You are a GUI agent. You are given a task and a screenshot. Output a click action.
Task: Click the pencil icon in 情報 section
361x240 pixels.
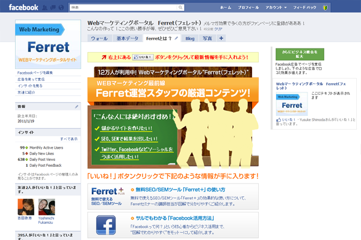click(x=76, y=106)
